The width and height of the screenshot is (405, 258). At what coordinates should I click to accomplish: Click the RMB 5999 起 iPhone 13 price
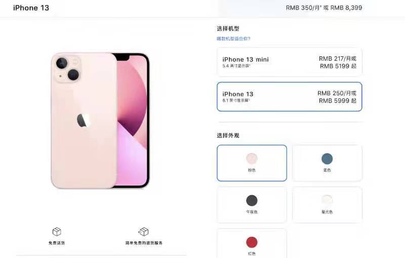tap(338, 101)
